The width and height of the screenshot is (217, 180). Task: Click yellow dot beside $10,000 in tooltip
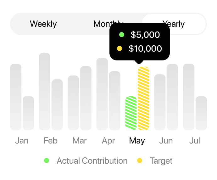pyautogui.click(x=120, y=48)
